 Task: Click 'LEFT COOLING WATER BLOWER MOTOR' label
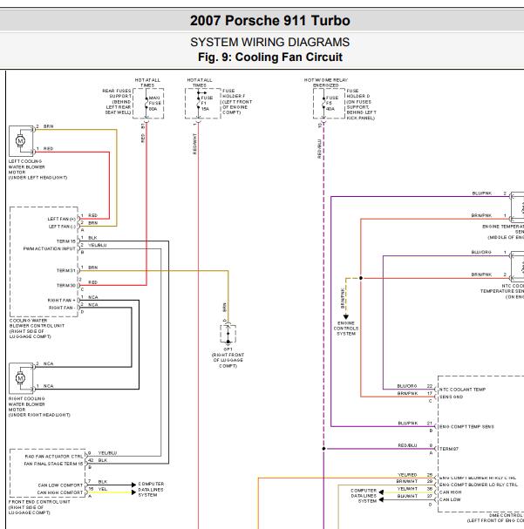37,169
